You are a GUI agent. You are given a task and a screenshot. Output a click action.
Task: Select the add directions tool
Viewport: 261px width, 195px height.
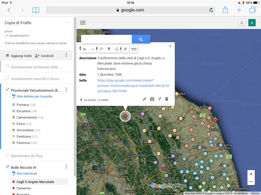click(x=125, y=49)
